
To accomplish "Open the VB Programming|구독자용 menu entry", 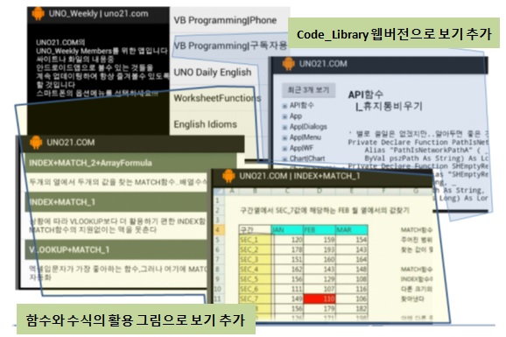I will [x=229, y=46].
